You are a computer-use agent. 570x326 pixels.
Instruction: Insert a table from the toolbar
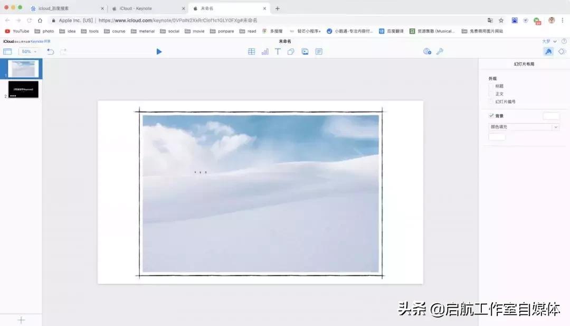coord(252,51)
